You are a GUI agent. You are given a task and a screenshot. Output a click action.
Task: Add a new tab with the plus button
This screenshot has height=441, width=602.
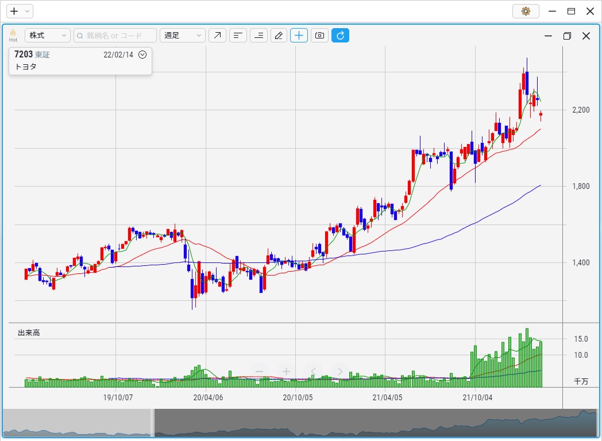coord(14,11)
